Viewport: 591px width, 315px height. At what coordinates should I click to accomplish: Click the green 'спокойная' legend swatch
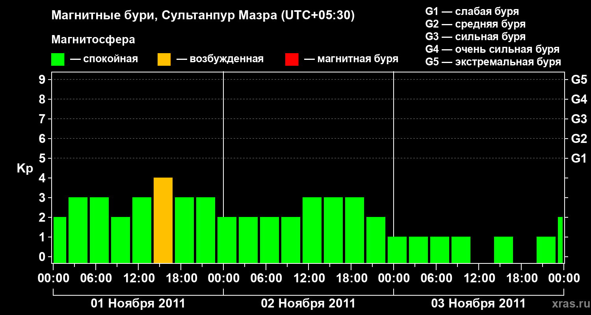58,59
